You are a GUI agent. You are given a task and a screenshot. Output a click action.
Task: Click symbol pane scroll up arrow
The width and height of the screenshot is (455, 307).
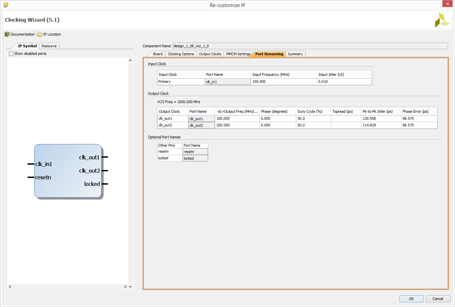130,61
